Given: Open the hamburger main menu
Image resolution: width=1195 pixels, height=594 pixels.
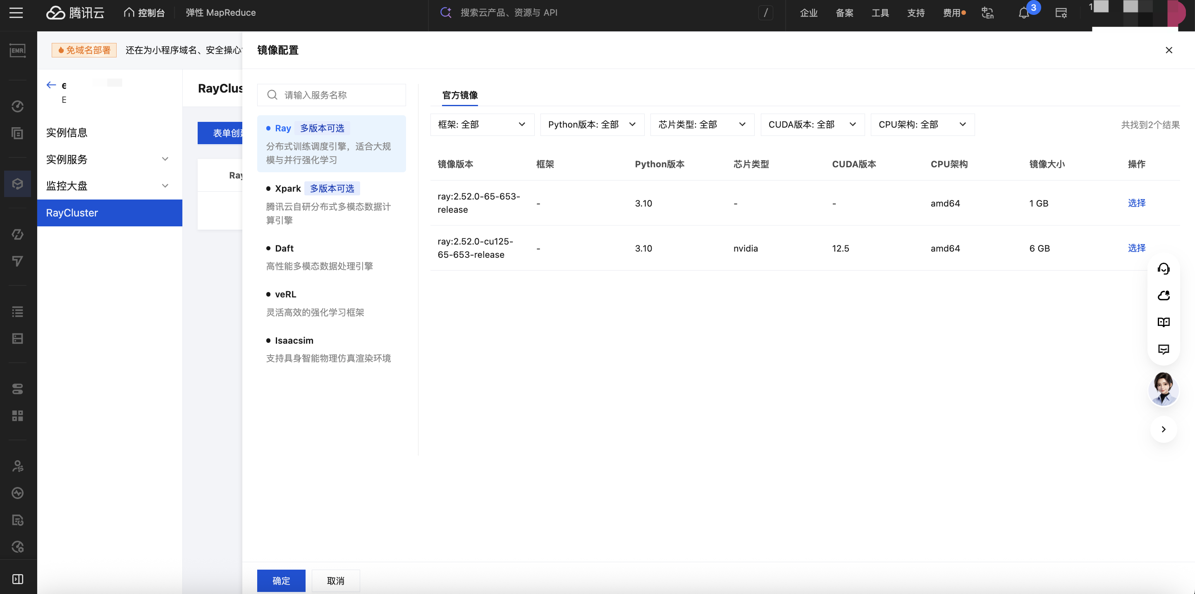Looking at the screenshot, I should tap(16, 12).
